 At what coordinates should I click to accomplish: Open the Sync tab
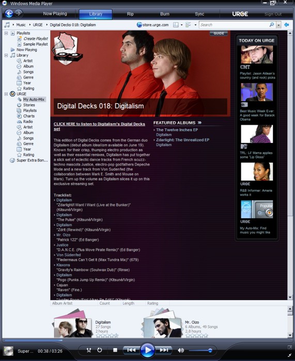point(199,14)
